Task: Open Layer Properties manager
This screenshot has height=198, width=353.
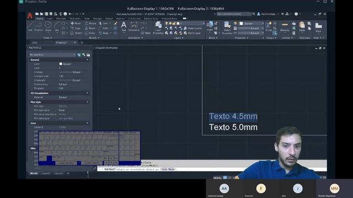Action: tap(158, 28)
